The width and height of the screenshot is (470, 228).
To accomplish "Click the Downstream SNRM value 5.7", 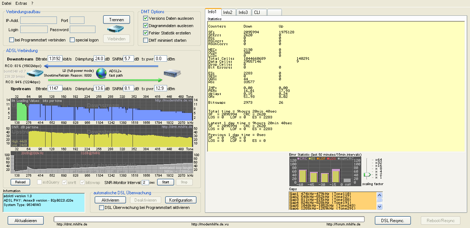I will point(128,59).
